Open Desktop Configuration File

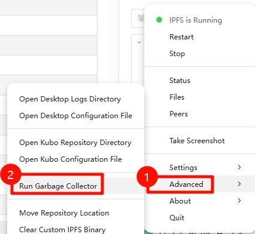point(75,116)
